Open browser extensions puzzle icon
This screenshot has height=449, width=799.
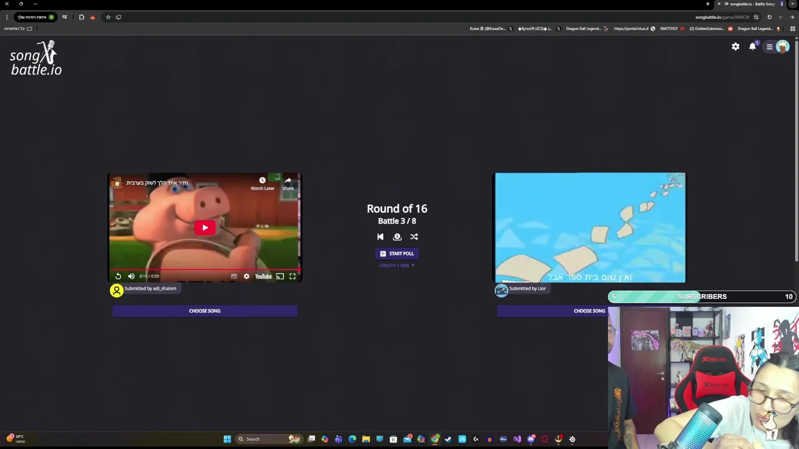[x=81, y=17]
